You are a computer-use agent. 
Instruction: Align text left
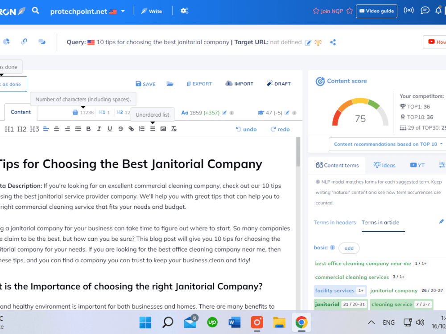coord(46,129)
